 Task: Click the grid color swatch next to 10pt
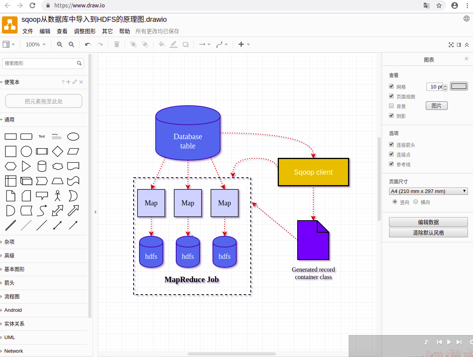(459, 86)
